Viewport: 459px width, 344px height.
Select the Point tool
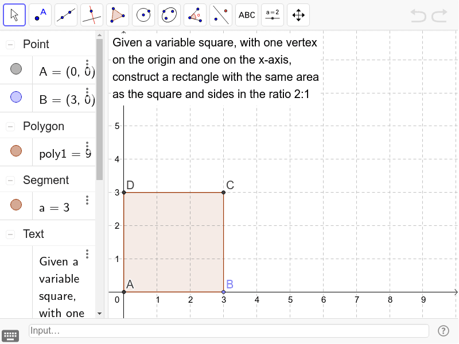click(x=40, y=15)
